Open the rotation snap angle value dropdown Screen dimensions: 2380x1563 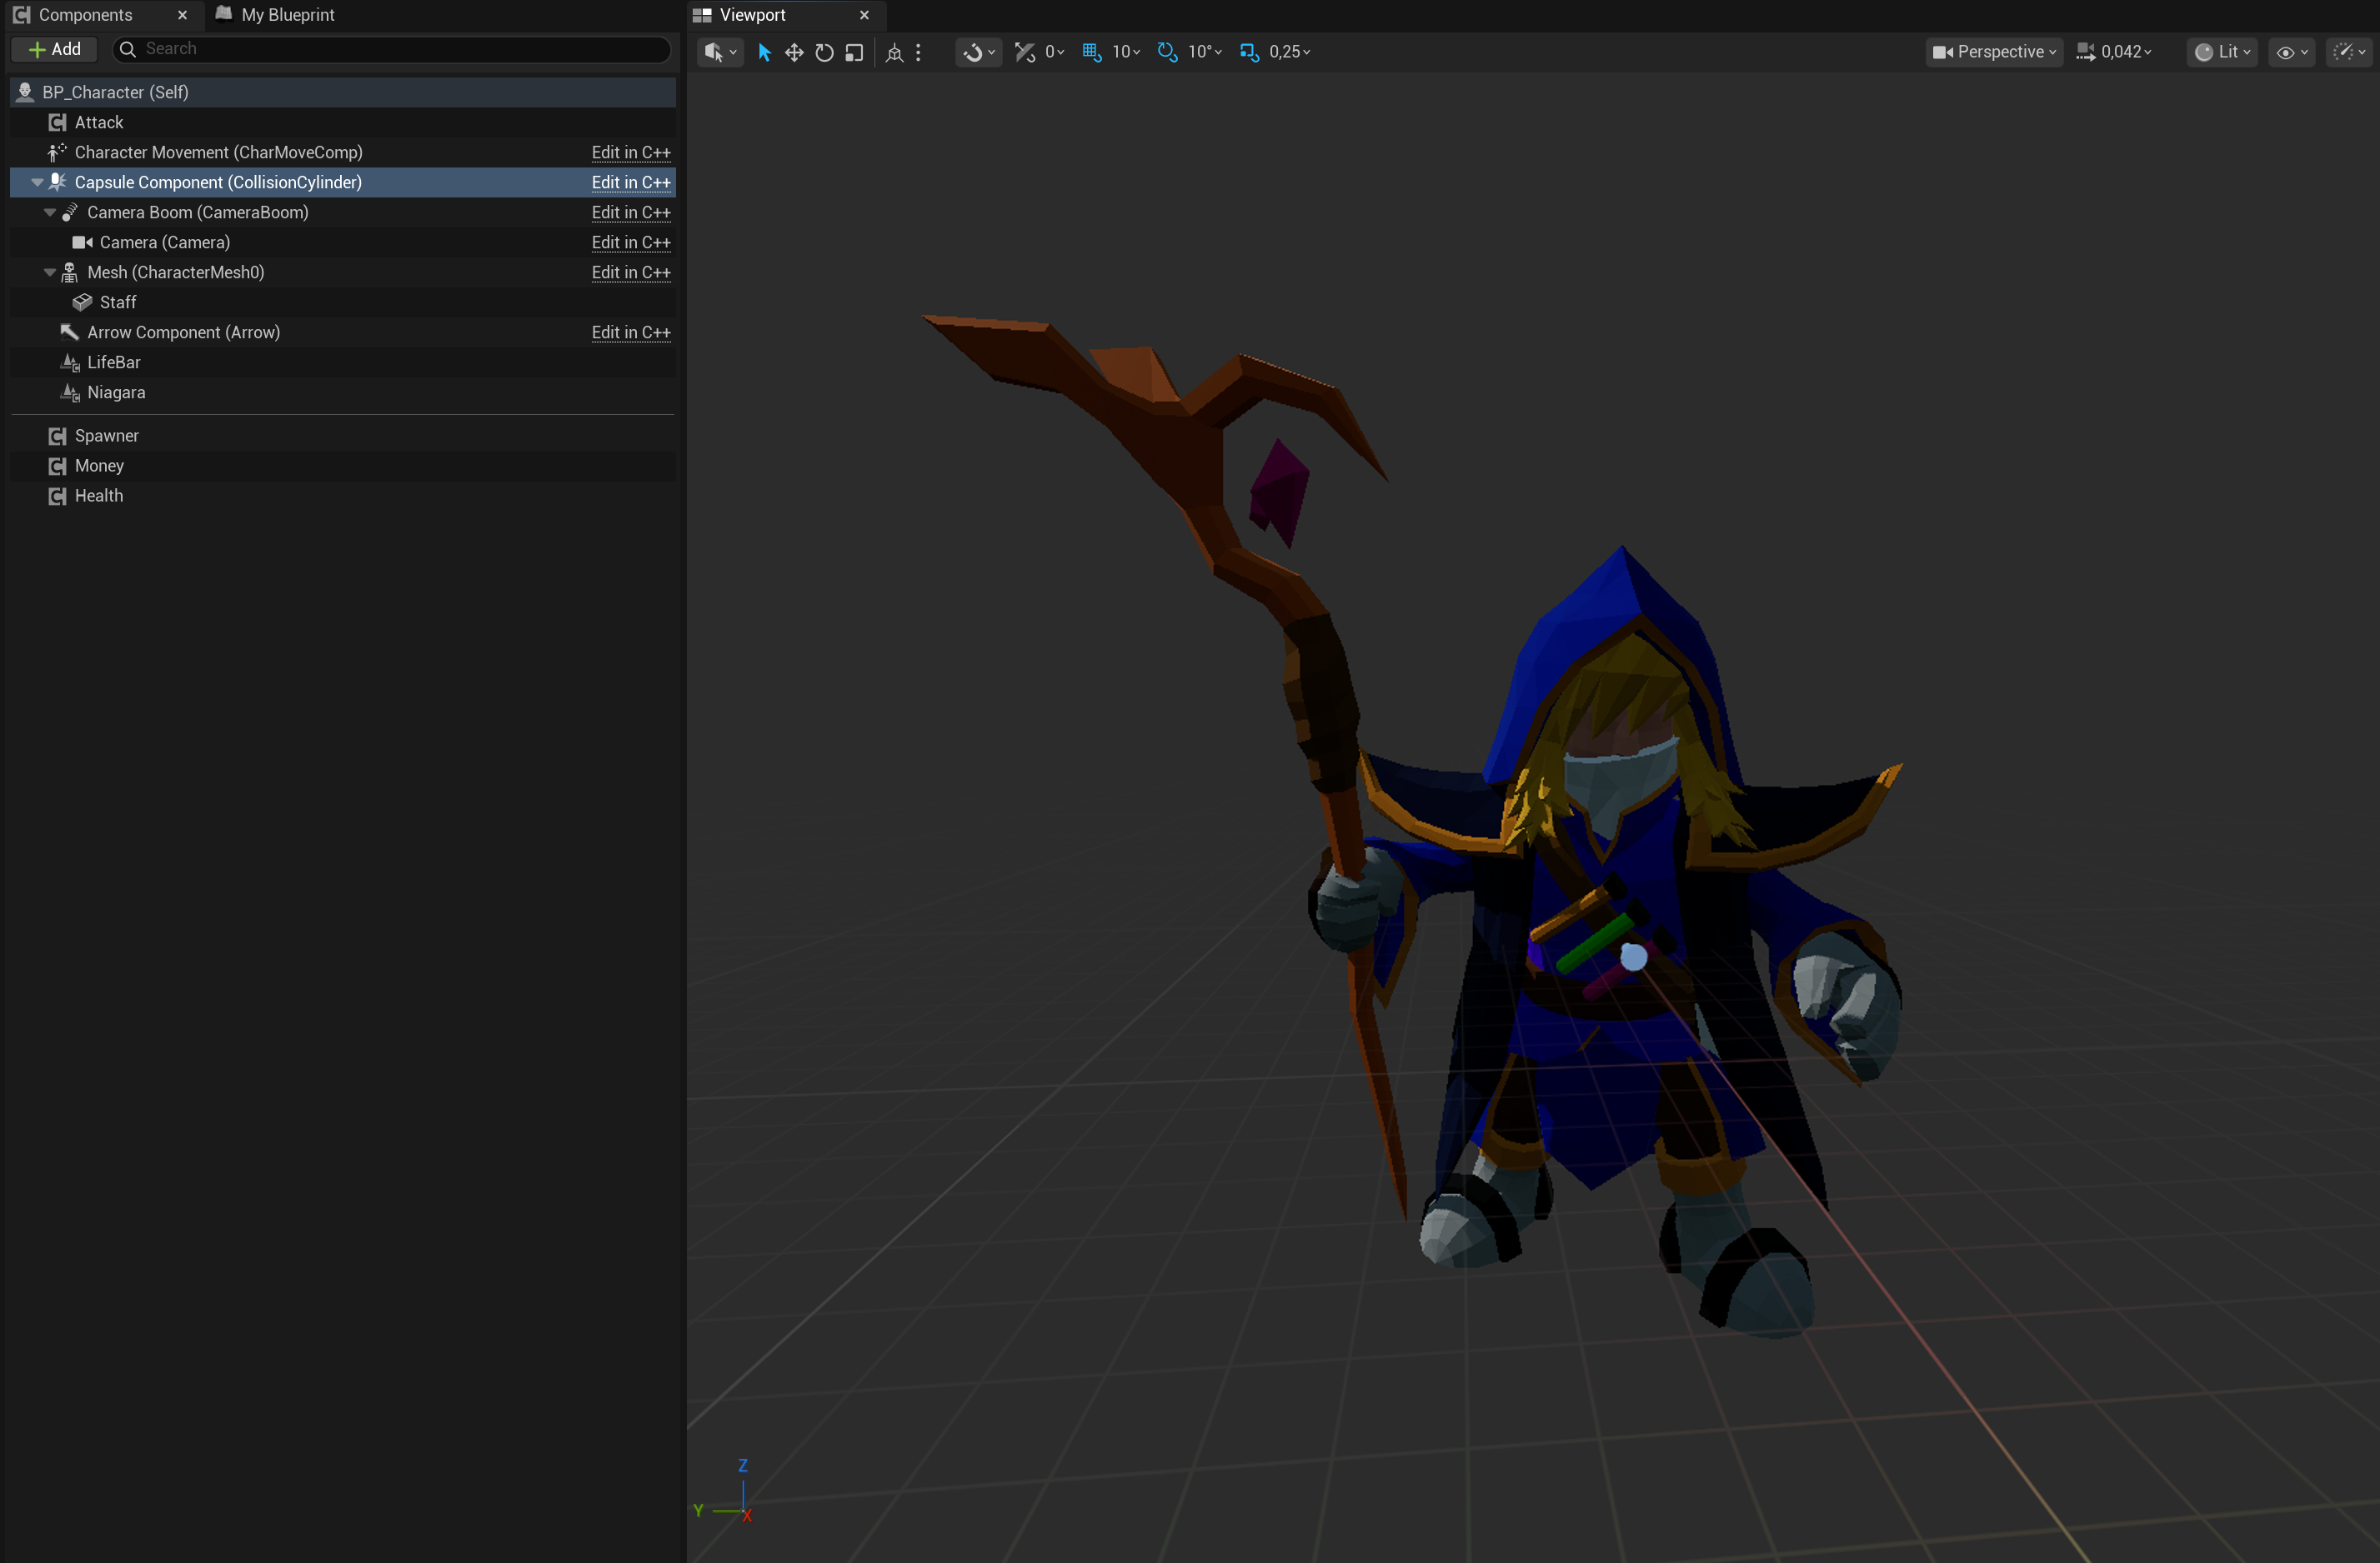1204,52
